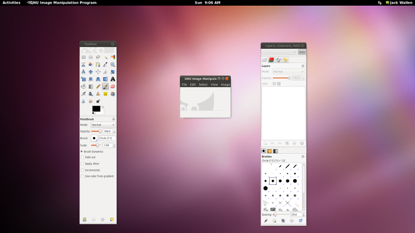Select the Perspective tool

pyautogui.click(x=98, y=79)
